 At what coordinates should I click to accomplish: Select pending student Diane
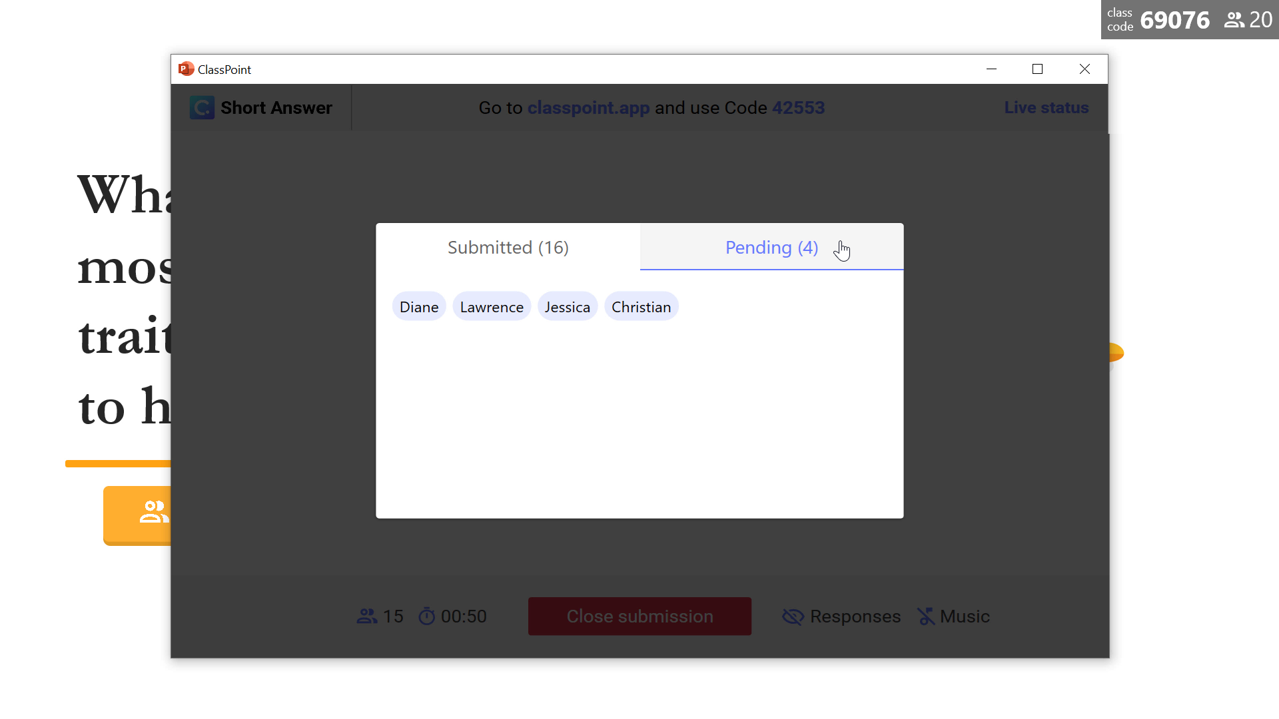click(x=419, y=306)
